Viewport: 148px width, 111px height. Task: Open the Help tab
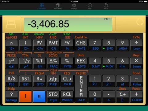[x=90, y=6]
